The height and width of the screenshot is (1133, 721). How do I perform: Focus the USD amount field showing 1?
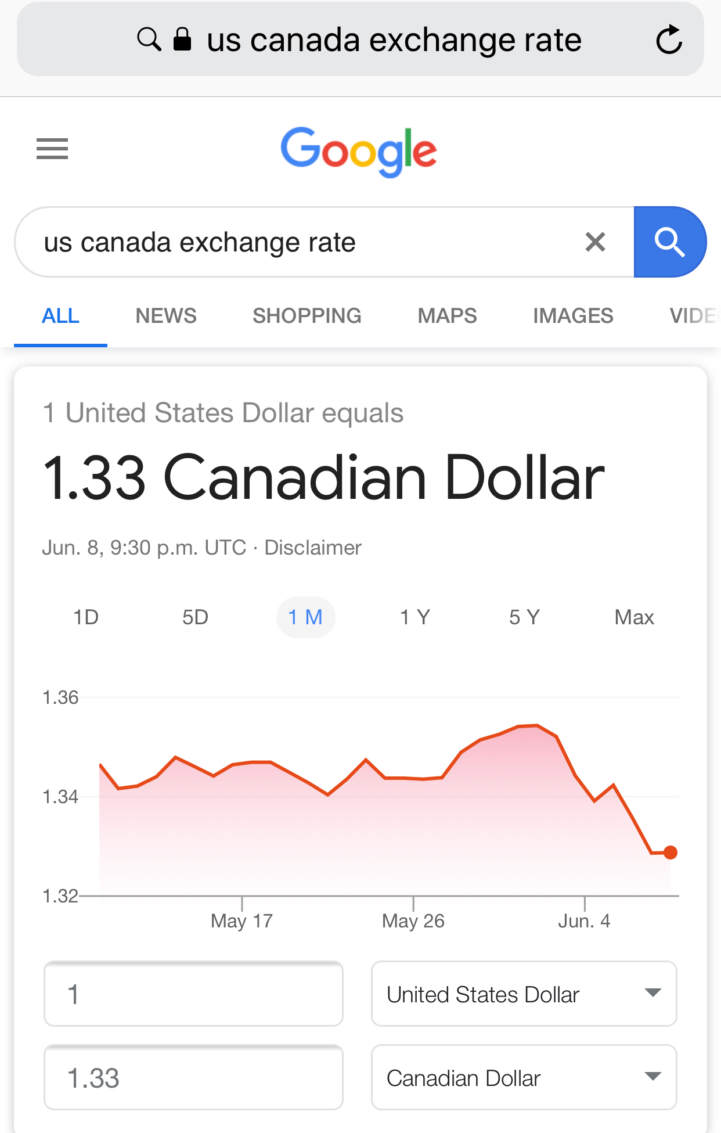(193, 994)
